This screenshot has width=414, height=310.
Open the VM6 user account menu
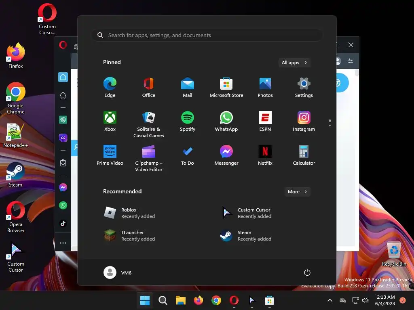(118, 272)
